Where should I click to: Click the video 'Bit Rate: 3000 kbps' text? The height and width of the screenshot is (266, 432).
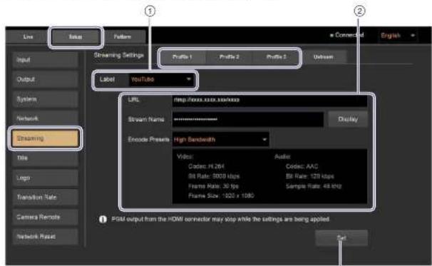click(214, 176)
